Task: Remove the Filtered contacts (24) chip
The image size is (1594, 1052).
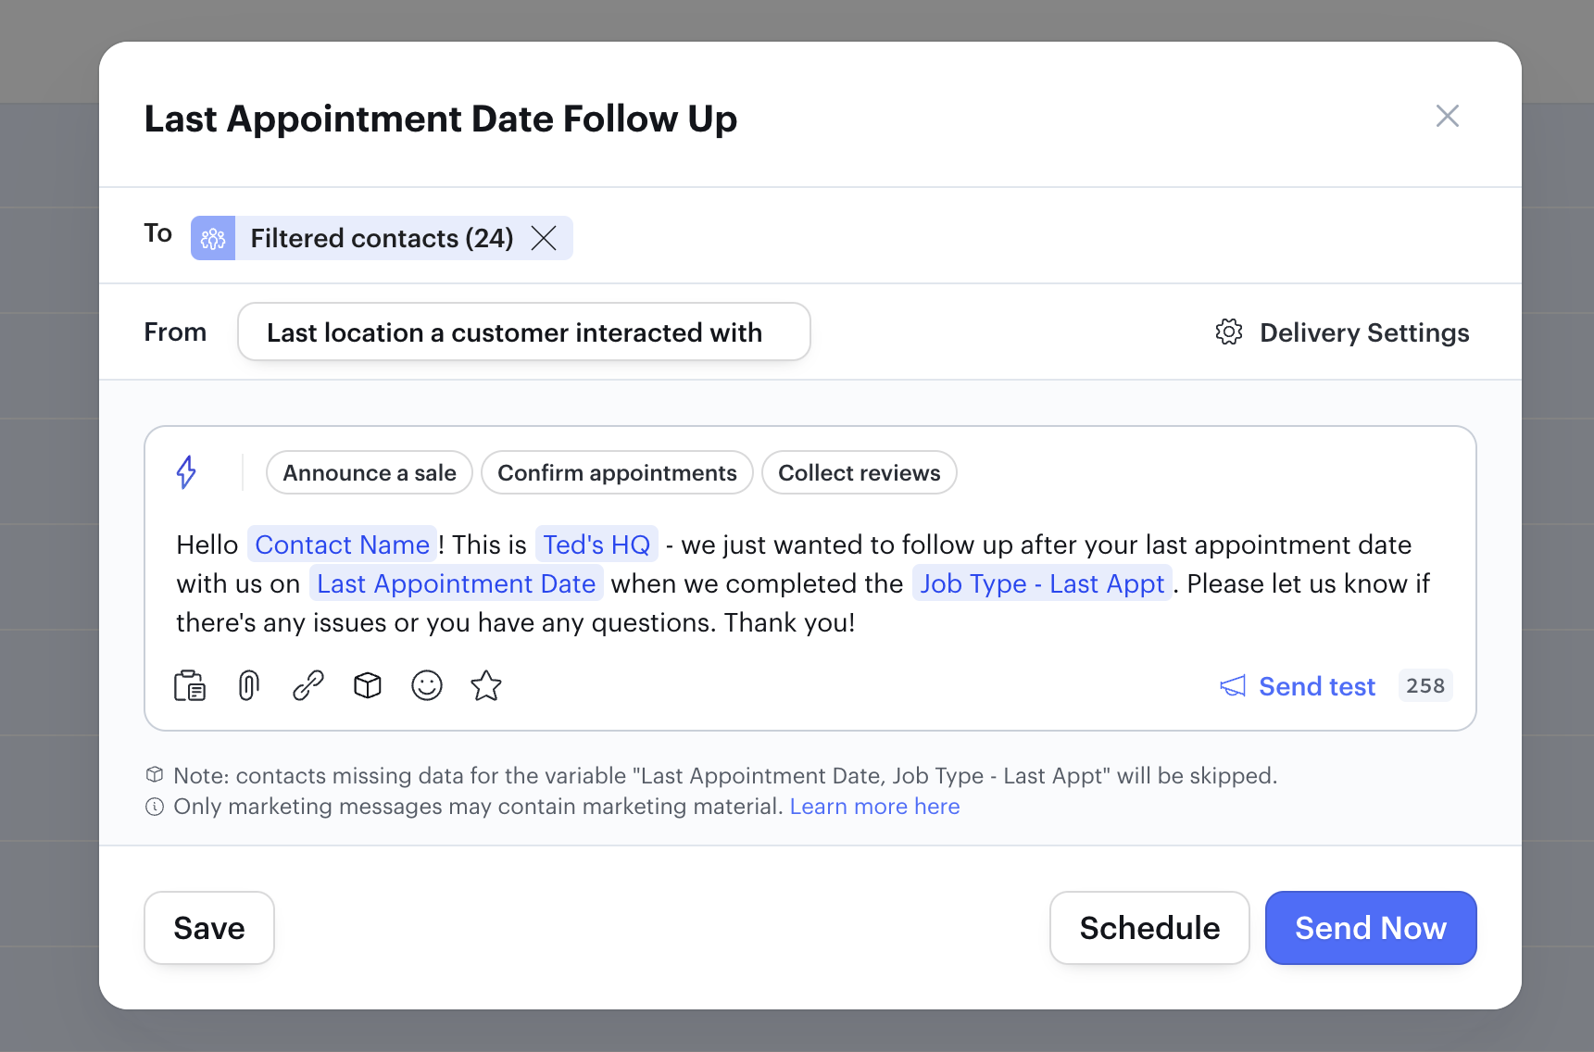Action: point(545,239)
